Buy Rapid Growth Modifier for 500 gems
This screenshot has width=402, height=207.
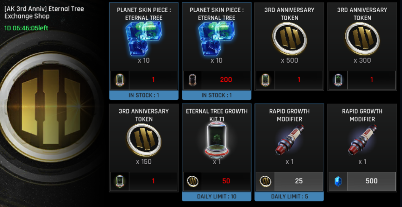pos(371,181)
